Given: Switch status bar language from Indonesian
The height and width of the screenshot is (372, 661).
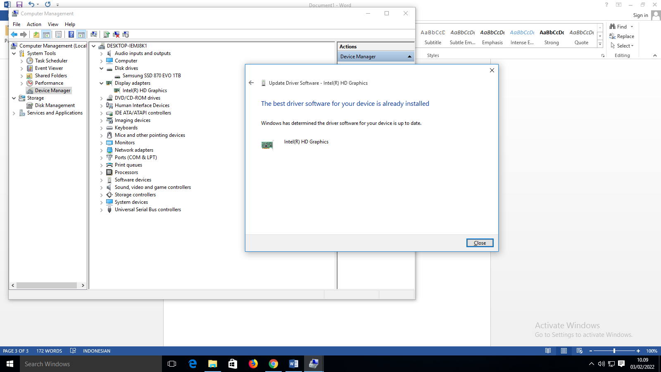Looking at the screenshot, I should click(x=96, y=351).
